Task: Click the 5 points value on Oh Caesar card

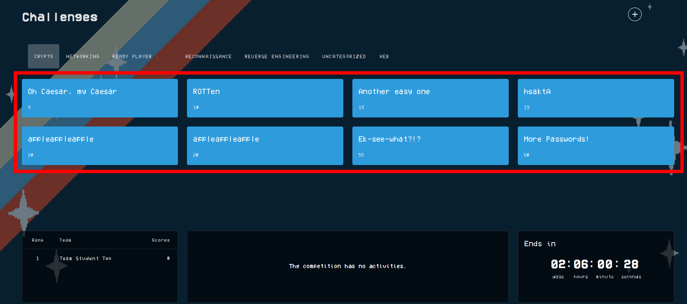Action: click(x=29, y=107)
